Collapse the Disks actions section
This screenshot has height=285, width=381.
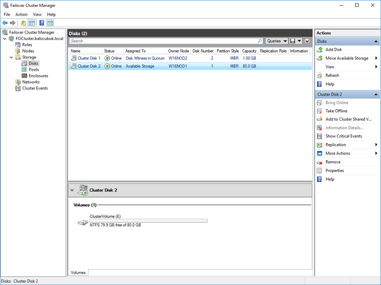376,41
